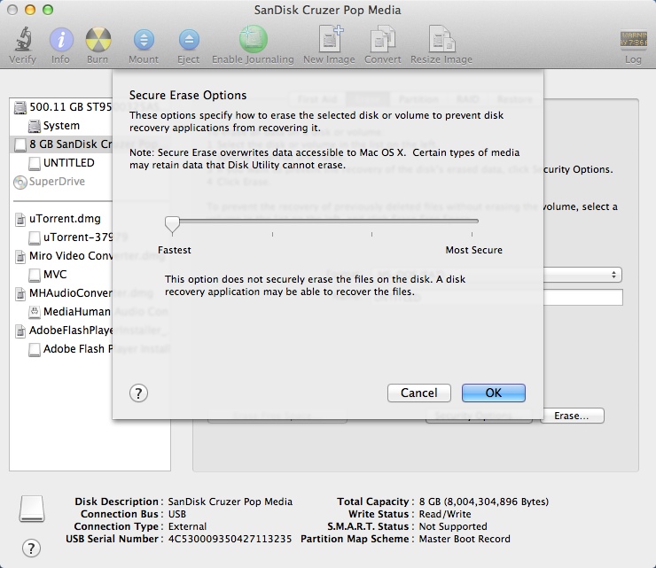Select the Mount toolbar icon
This screenshot has height=568, width=656.
coord(144,40)
